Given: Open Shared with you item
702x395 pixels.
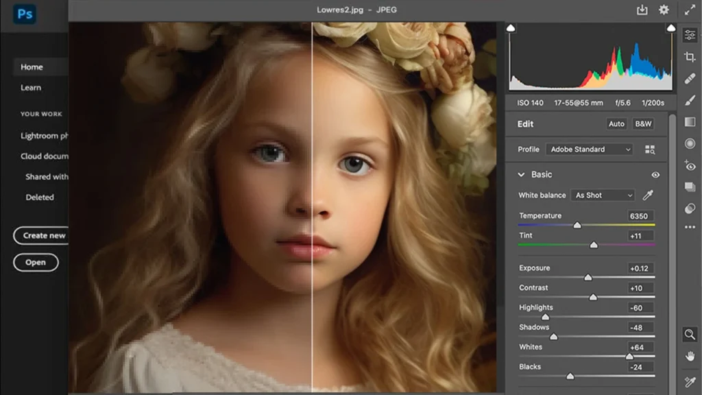Looking at the screenshot, I should tap(47, 177).
